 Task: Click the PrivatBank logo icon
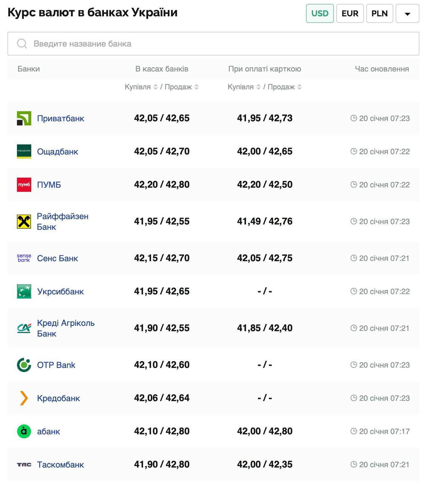[x=24, y=118]
